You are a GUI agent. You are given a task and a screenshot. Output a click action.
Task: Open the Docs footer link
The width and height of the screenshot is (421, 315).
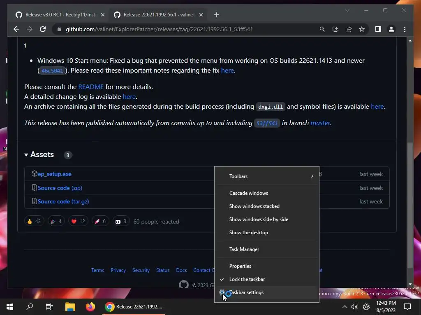point(181,270)
